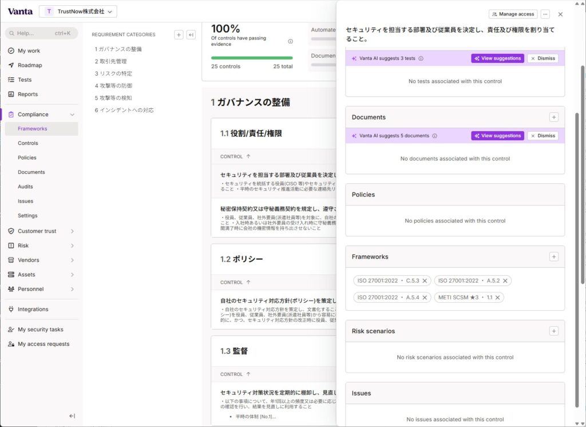Collapse the Compliance sidebar section
Viewport: 586px width, 427px height.
(x=72, y=114)
